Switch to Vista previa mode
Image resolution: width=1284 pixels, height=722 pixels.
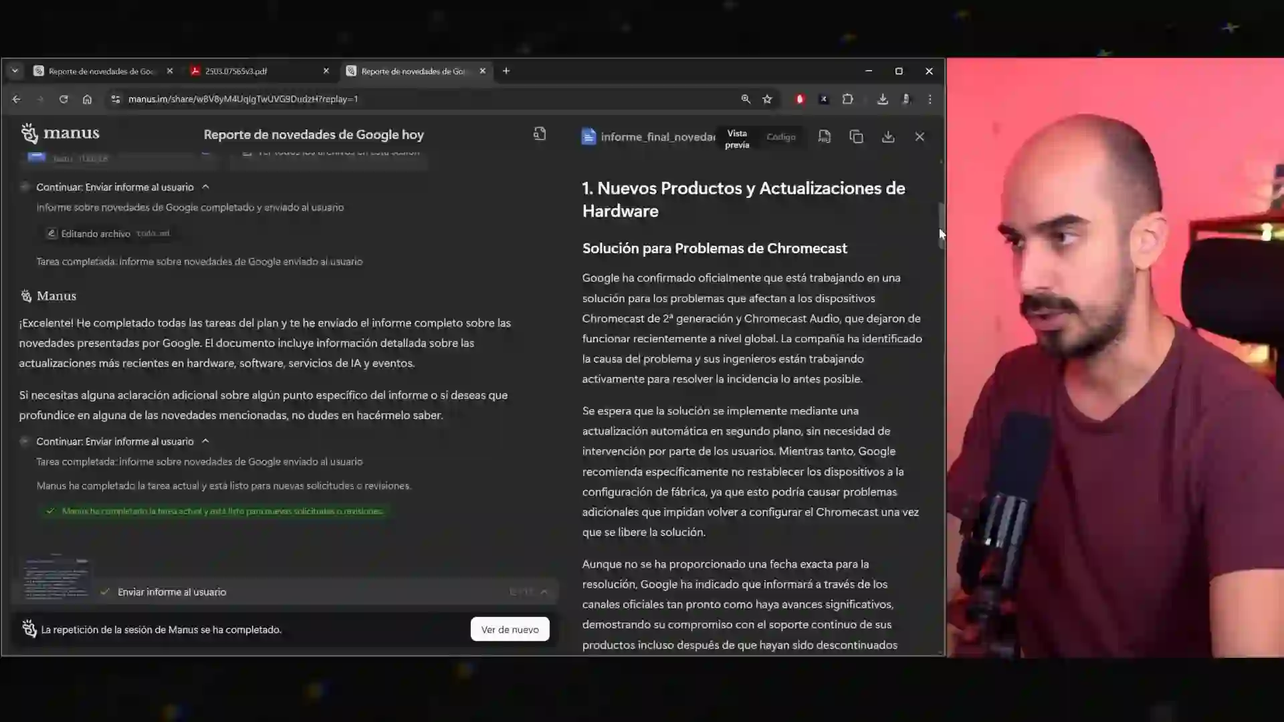[x=737, y=139]
